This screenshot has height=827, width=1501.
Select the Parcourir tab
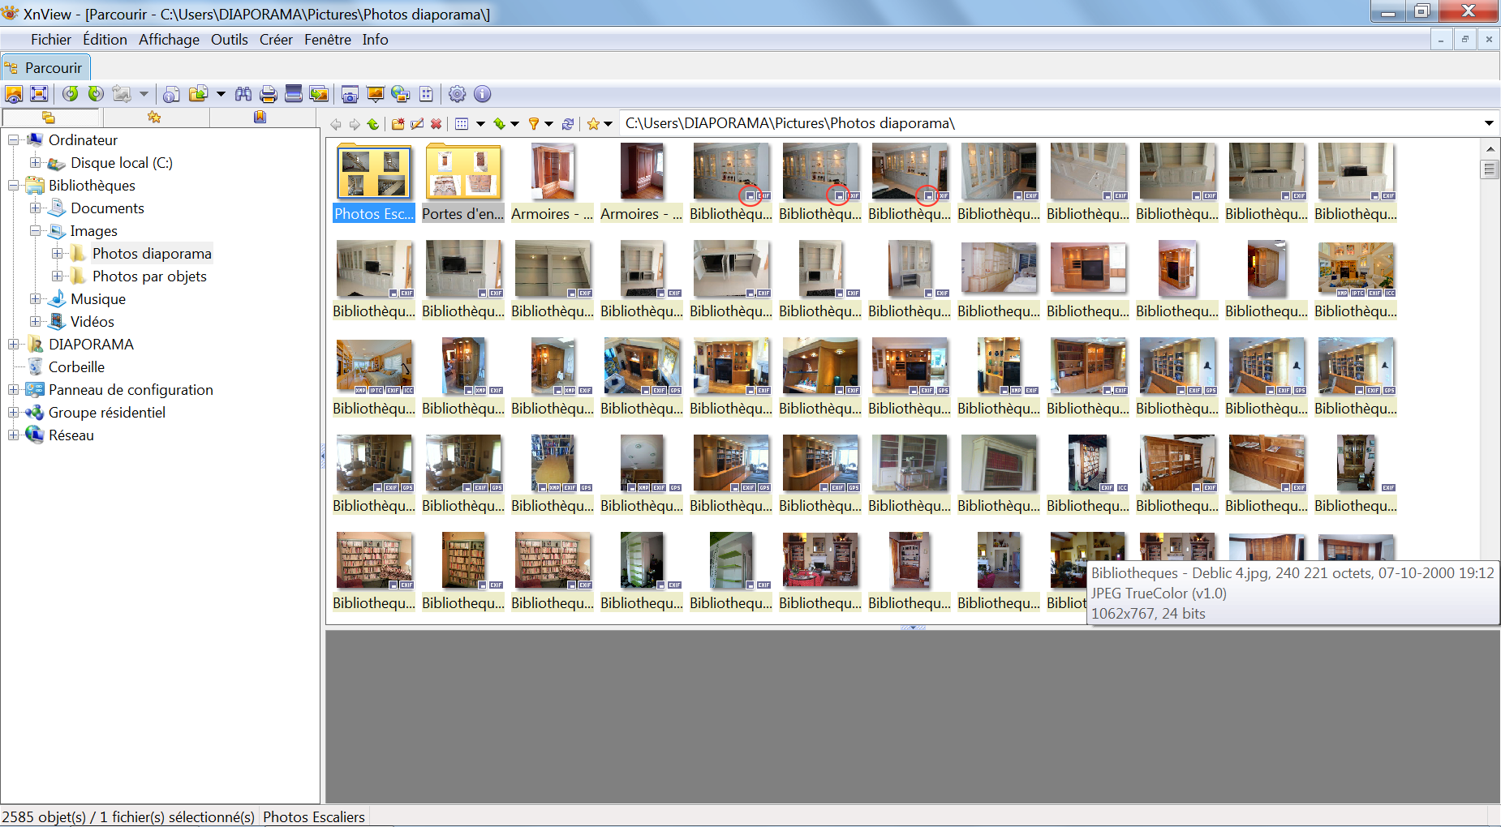[x=45, y=67]
